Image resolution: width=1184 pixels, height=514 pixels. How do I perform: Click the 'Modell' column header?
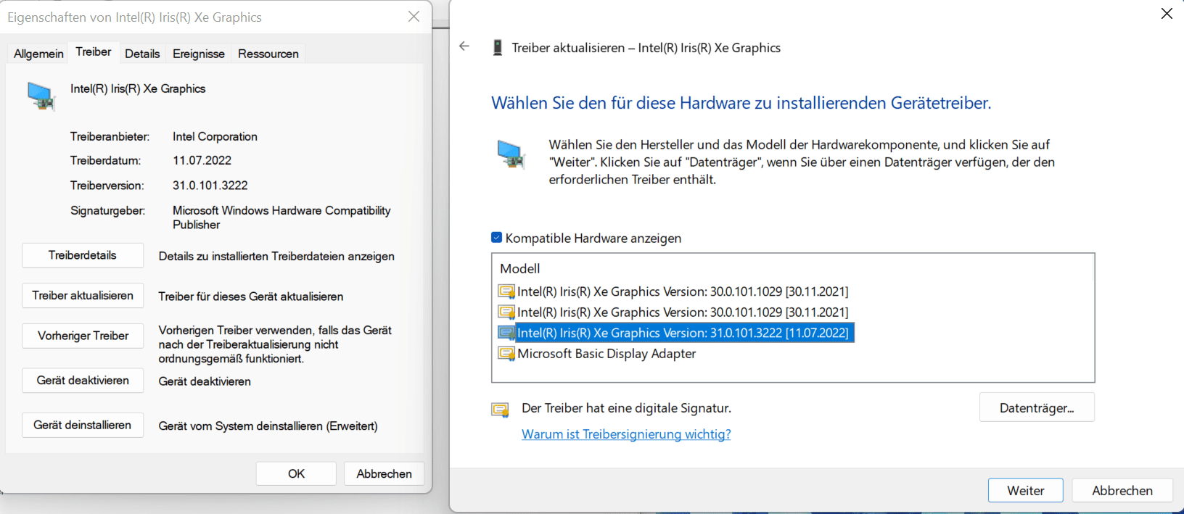[x=520, y=269]
